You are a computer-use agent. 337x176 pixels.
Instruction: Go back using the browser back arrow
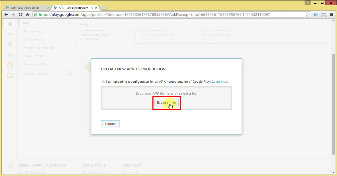6,15
